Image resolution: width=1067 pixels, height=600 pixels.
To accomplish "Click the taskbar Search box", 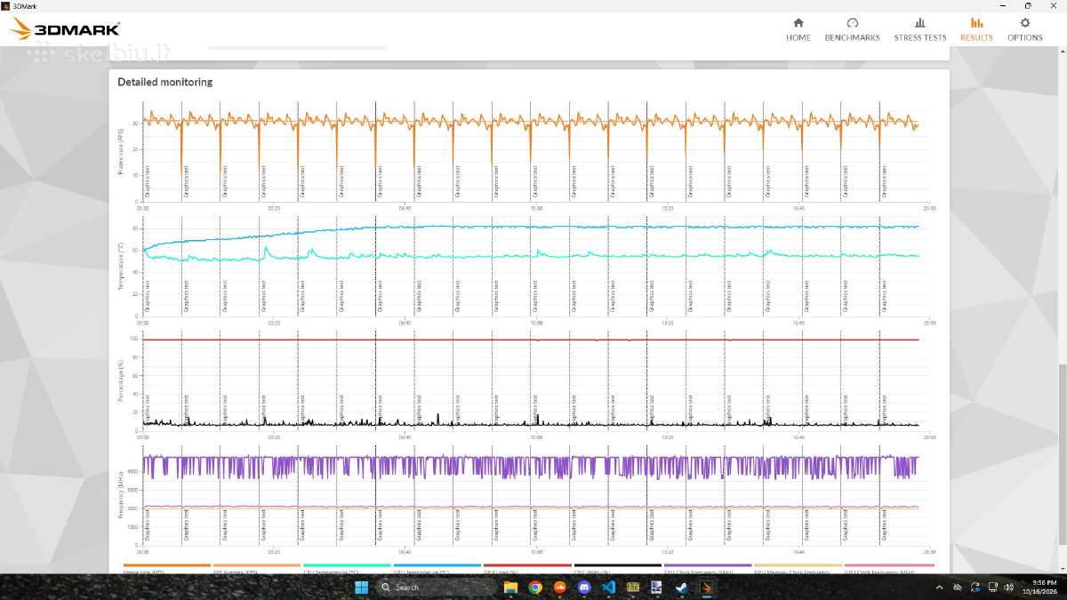I will [436, 588].
